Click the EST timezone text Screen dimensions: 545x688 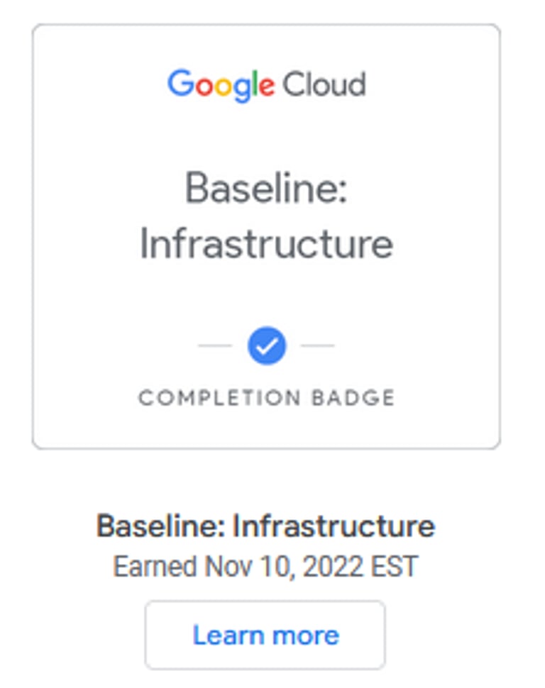coord(397,567)
